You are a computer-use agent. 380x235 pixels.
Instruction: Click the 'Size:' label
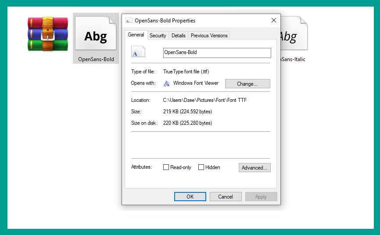tap(136, 112)
